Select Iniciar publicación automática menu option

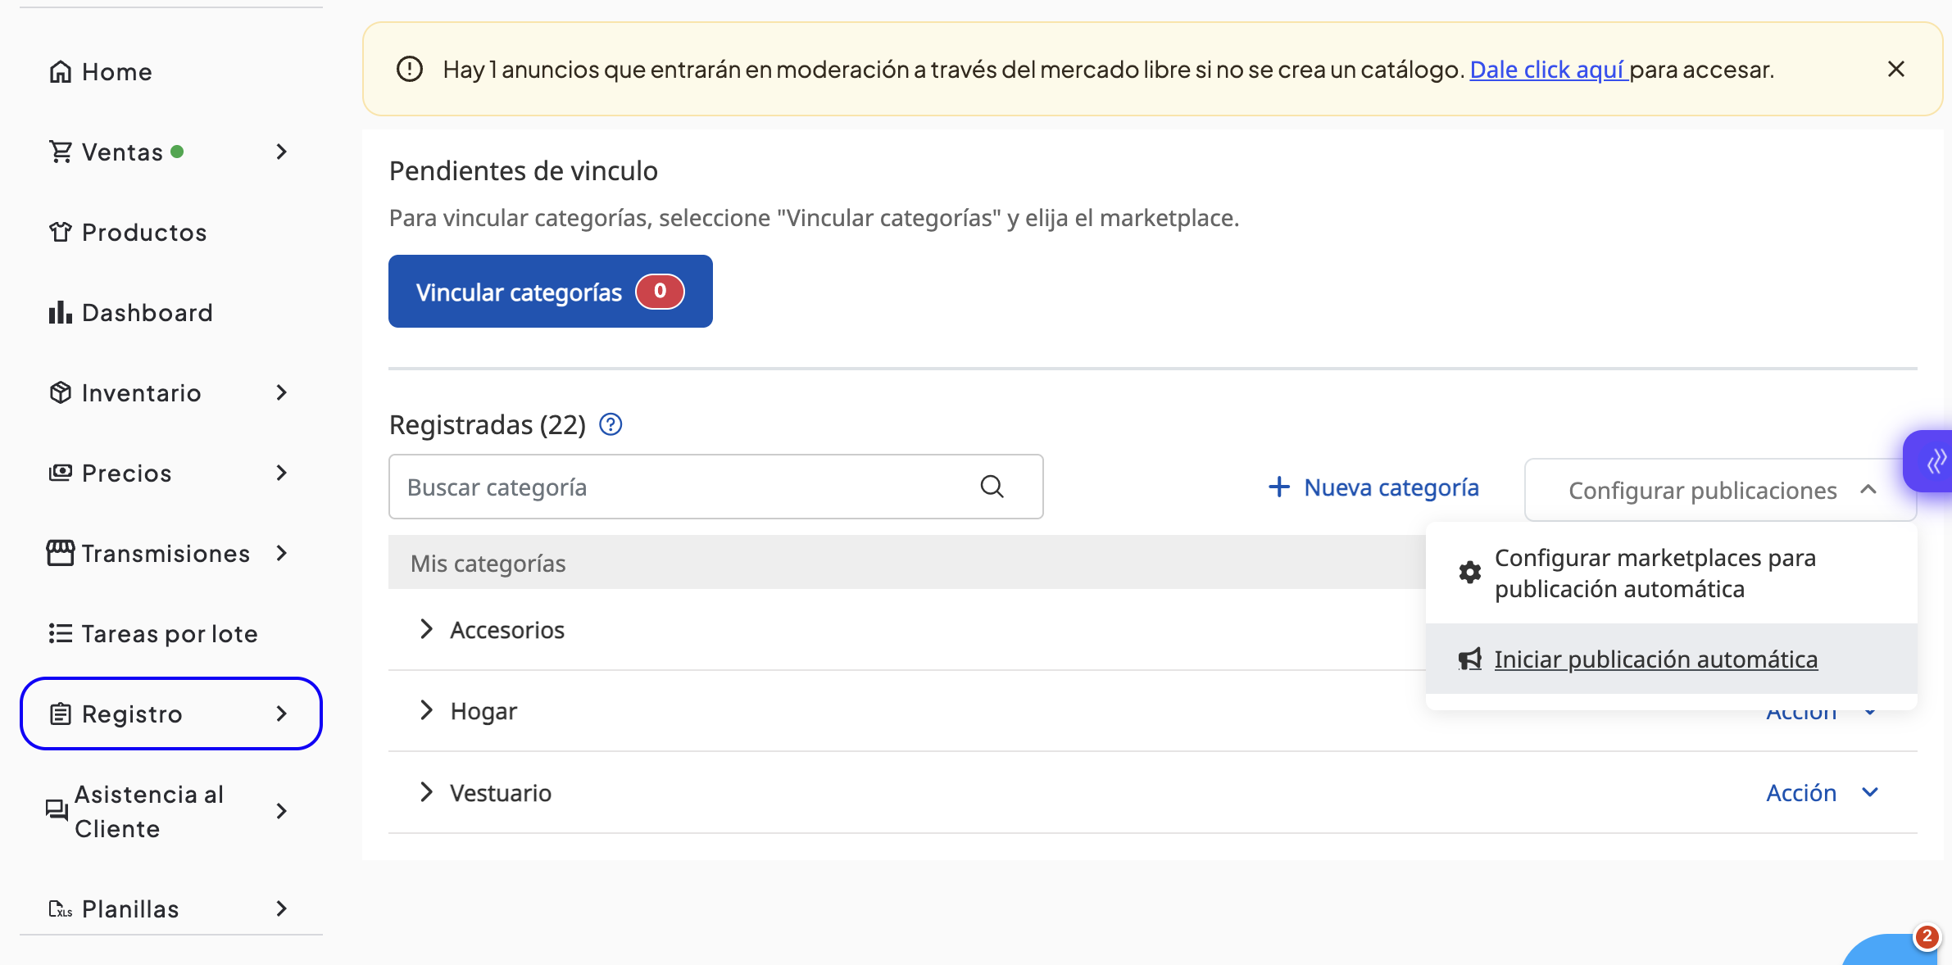1655,659
